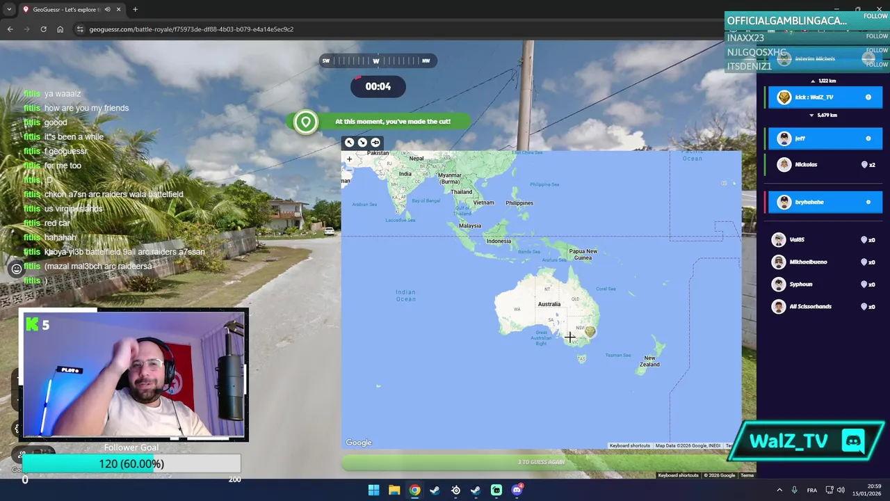
Task: Click the follower goal progress bar
Action: [131, 464]
